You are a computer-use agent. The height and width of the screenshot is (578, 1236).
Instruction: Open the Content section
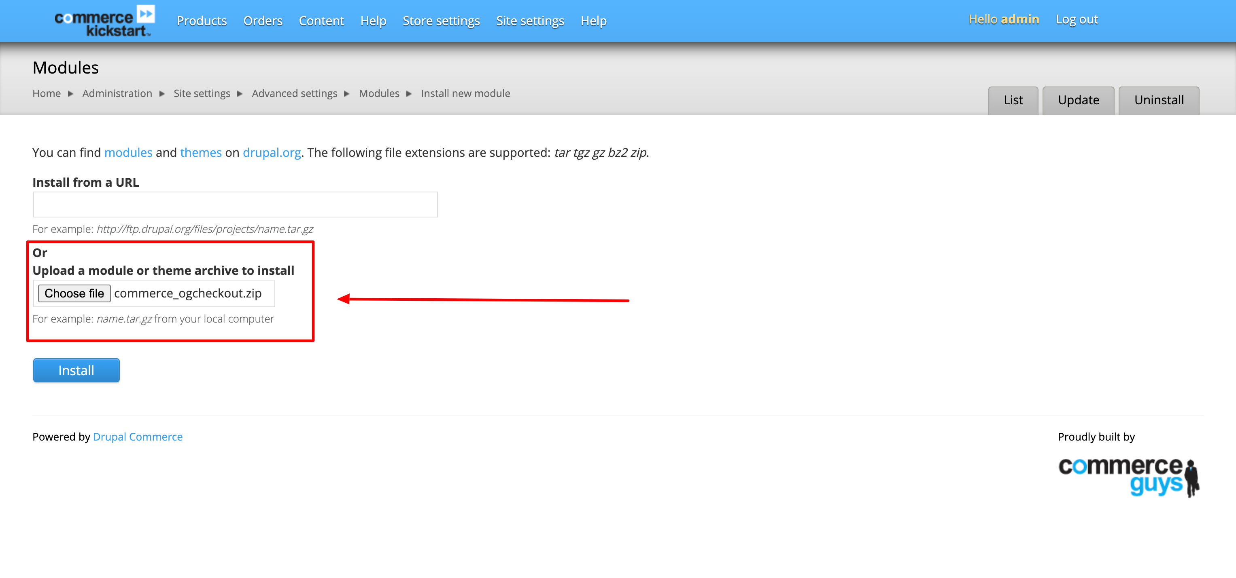[x=321, y=21]
